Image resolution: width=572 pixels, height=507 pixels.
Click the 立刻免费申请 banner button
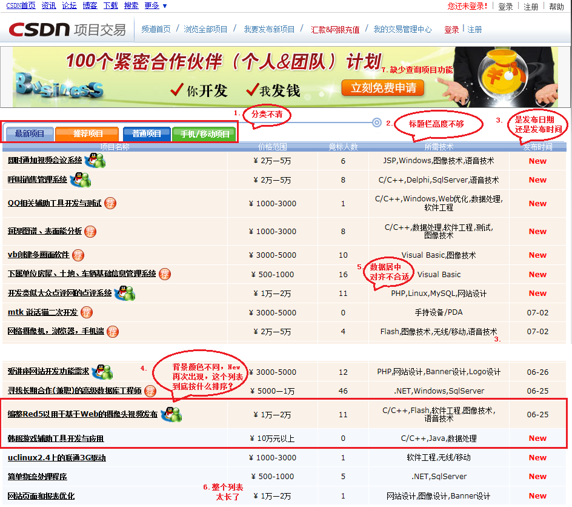(x=383, y=87)
